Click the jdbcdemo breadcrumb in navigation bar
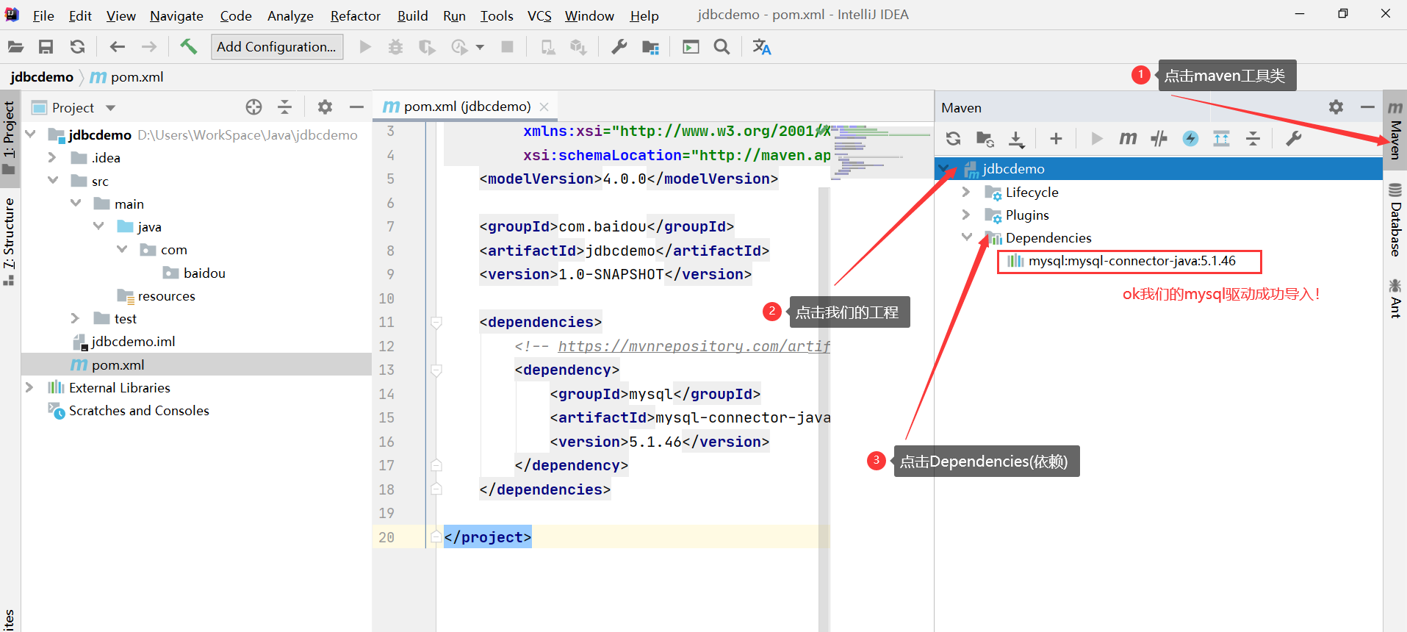The width and height of the screenshot is (1407, 632). (42, 77)
